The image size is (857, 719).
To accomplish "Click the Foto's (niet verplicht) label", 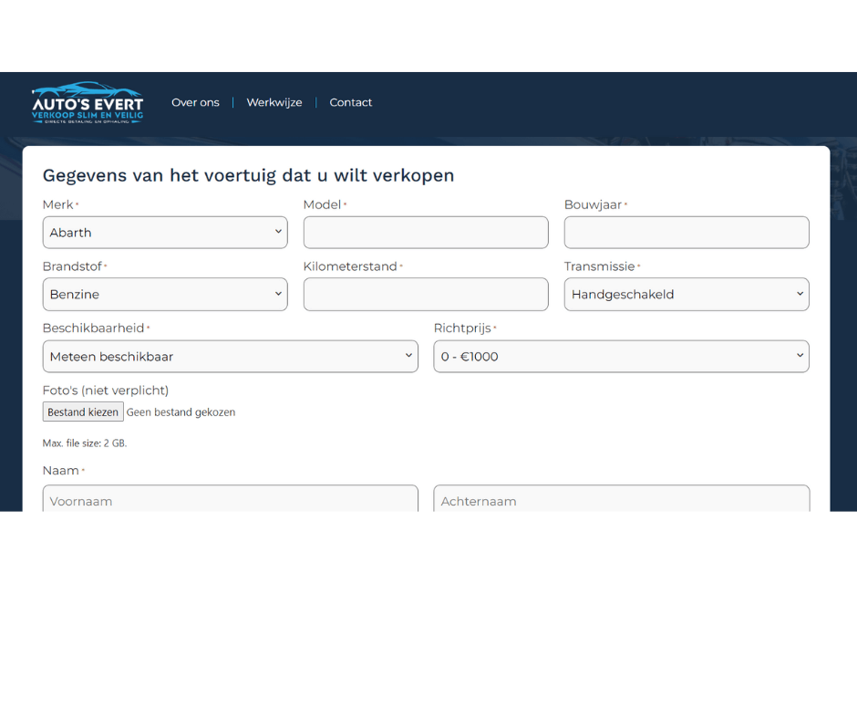I will click(106, 391).
